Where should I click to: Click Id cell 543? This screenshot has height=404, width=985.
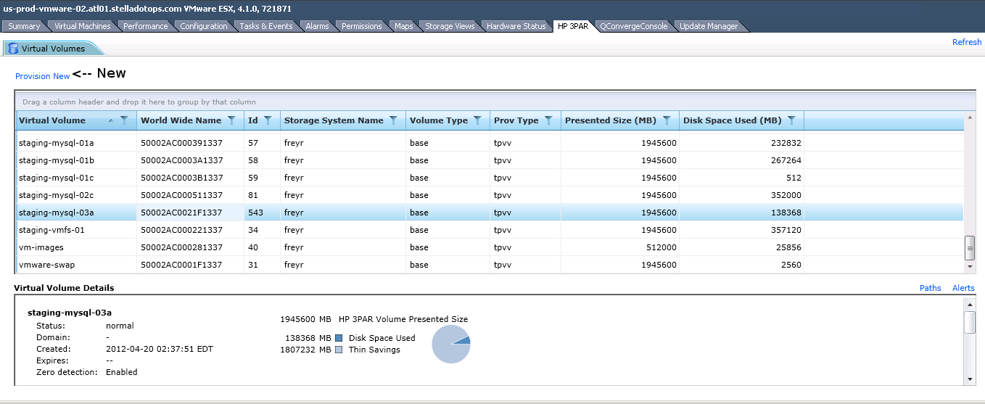(255, 213)
